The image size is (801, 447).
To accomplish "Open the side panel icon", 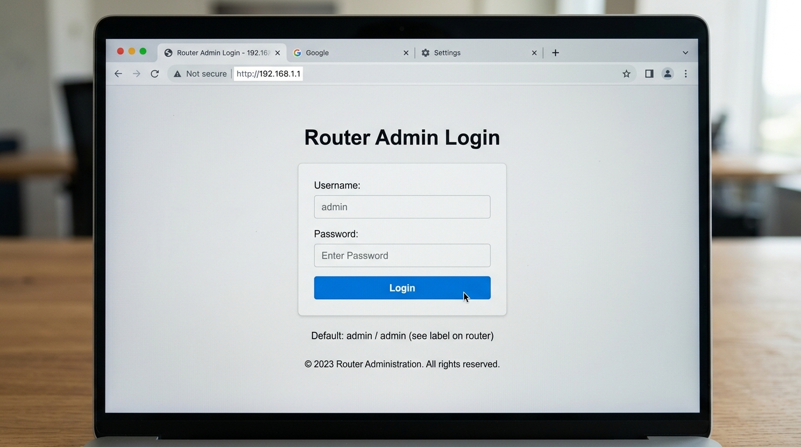I will (x=648, y=73).
